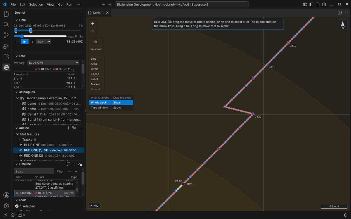Toggle secondary side bar from title bar

click(323, 4)
